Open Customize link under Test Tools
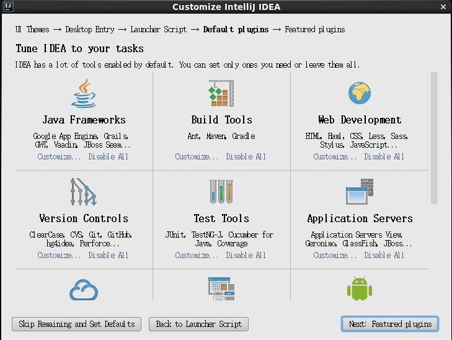 (197, 256)
